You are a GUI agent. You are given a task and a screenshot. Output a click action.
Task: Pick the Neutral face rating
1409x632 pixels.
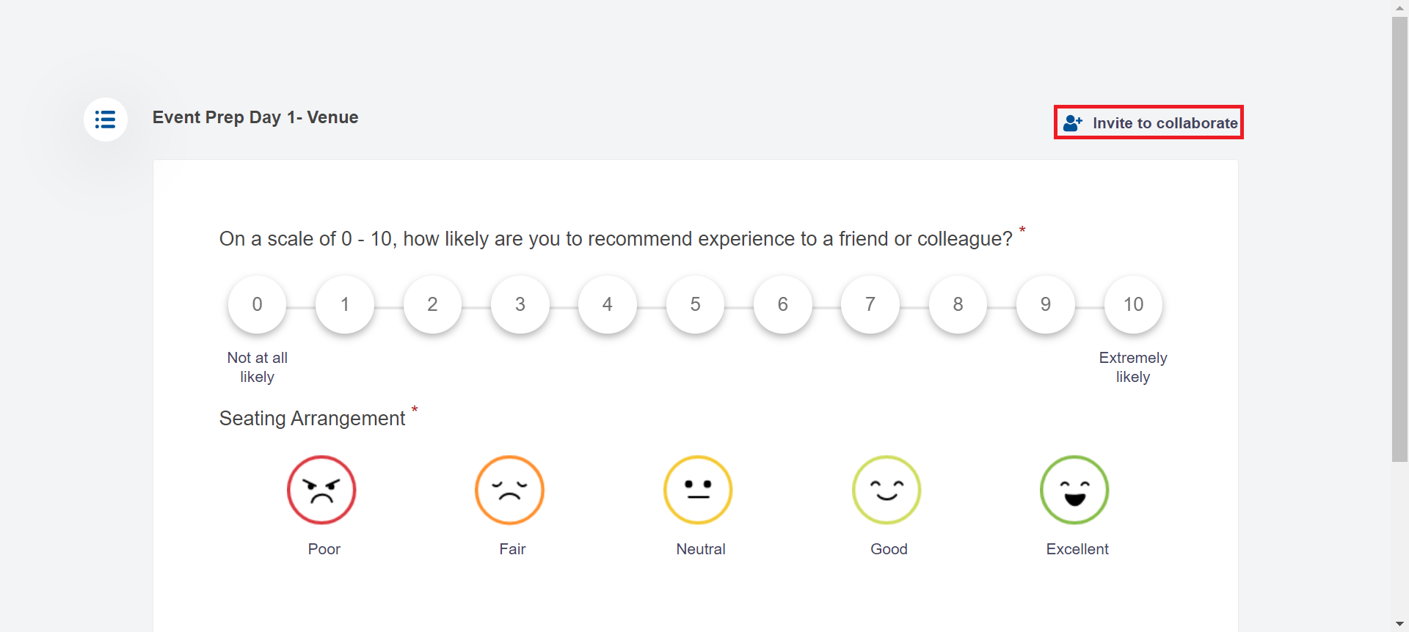pyautogui.click(x=698, y=490)
